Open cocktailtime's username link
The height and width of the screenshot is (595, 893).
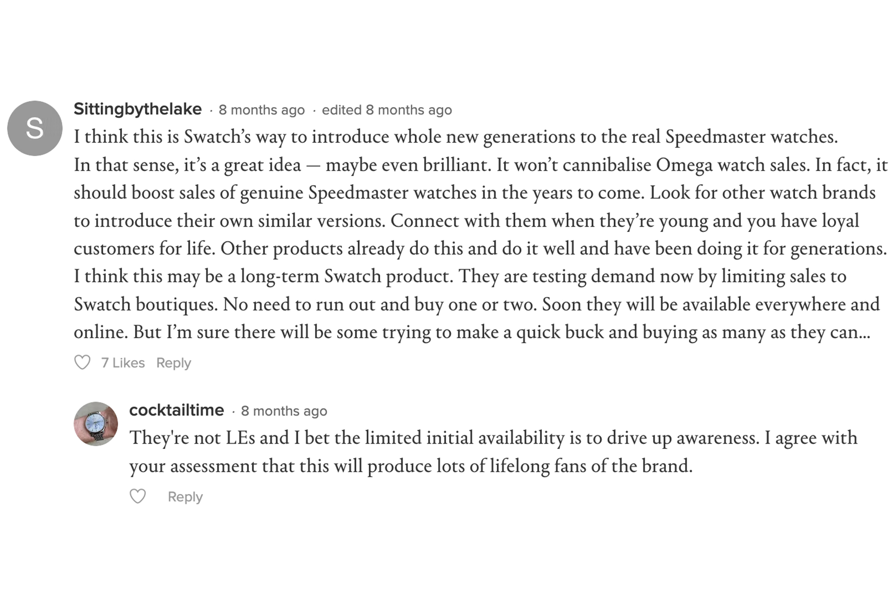[x=176, y=410]
